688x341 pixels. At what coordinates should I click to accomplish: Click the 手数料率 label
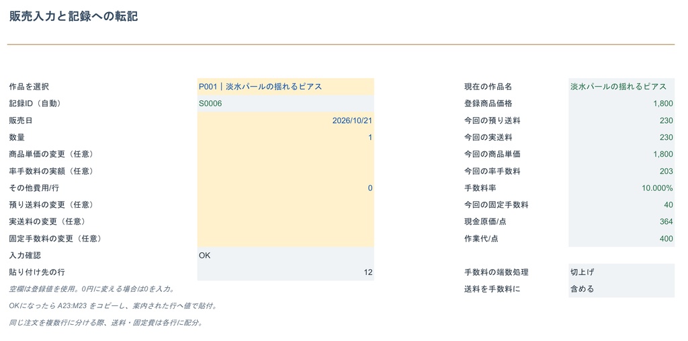[x=480, y=188]
